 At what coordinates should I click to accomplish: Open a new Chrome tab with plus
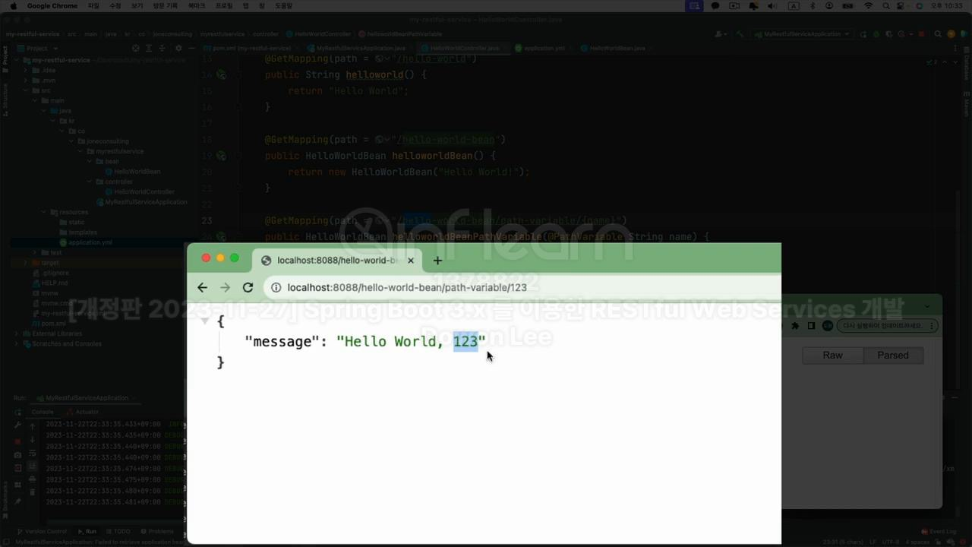point(437,261)
